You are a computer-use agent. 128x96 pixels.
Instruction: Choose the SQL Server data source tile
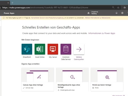click(x=53, y=49)
